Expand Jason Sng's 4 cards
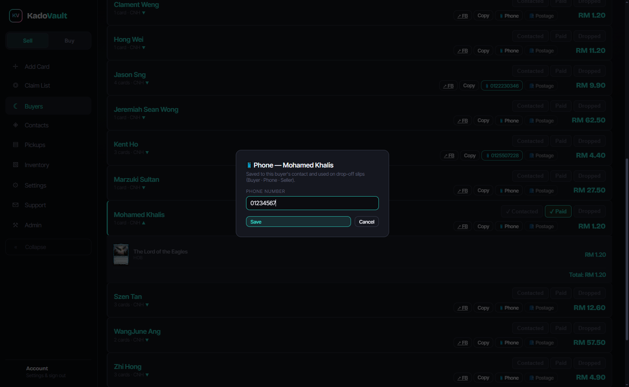The width and height of the screenshot is (629, 387). (x=147, y=83)
